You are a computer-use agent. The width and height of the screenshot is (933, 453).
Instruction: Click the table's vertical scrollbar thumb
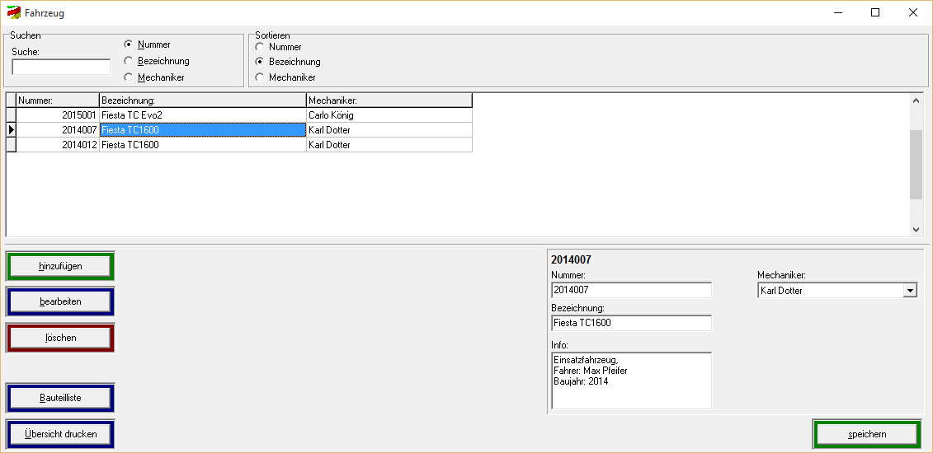click(916, 164)
